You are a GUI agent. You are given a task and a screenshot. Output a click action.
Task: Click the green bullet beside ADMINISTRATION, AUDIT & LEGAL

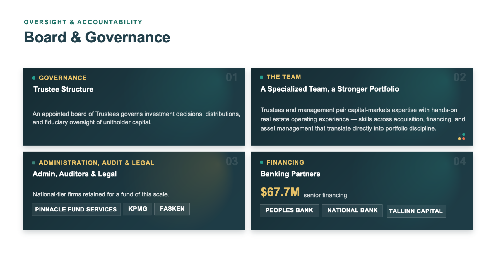[34, 163]
